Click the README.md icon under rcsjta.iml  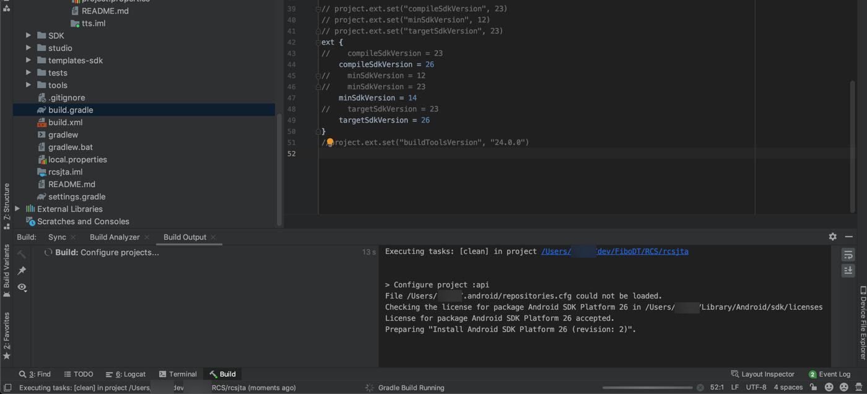(x=41, y=185)
